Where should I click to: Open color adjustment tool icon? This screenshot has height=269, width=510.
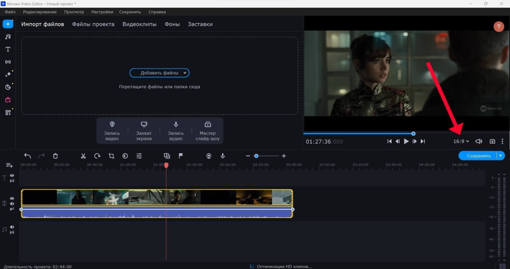[125, 156]
